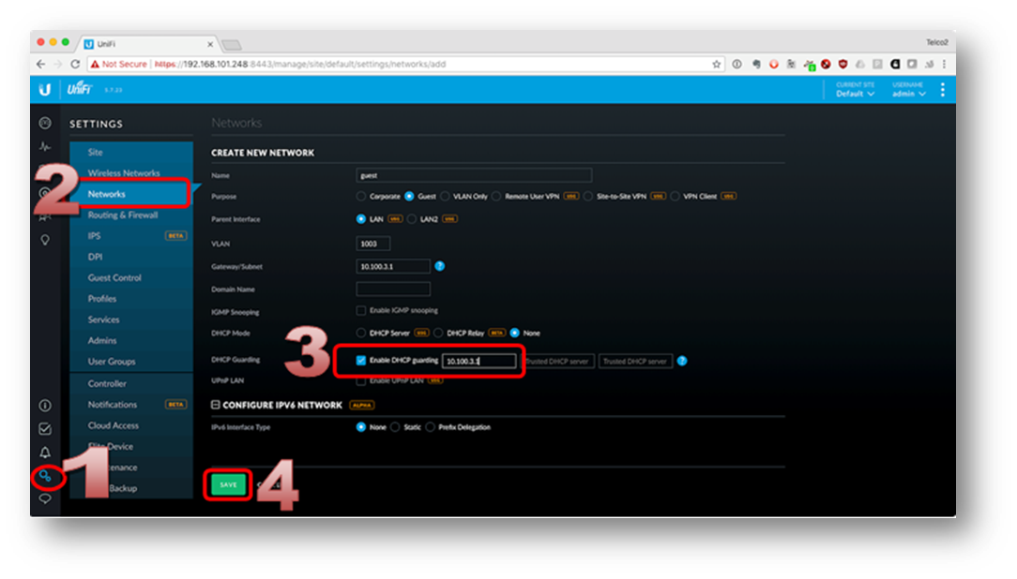Bookmark page with the star icon

717,65
